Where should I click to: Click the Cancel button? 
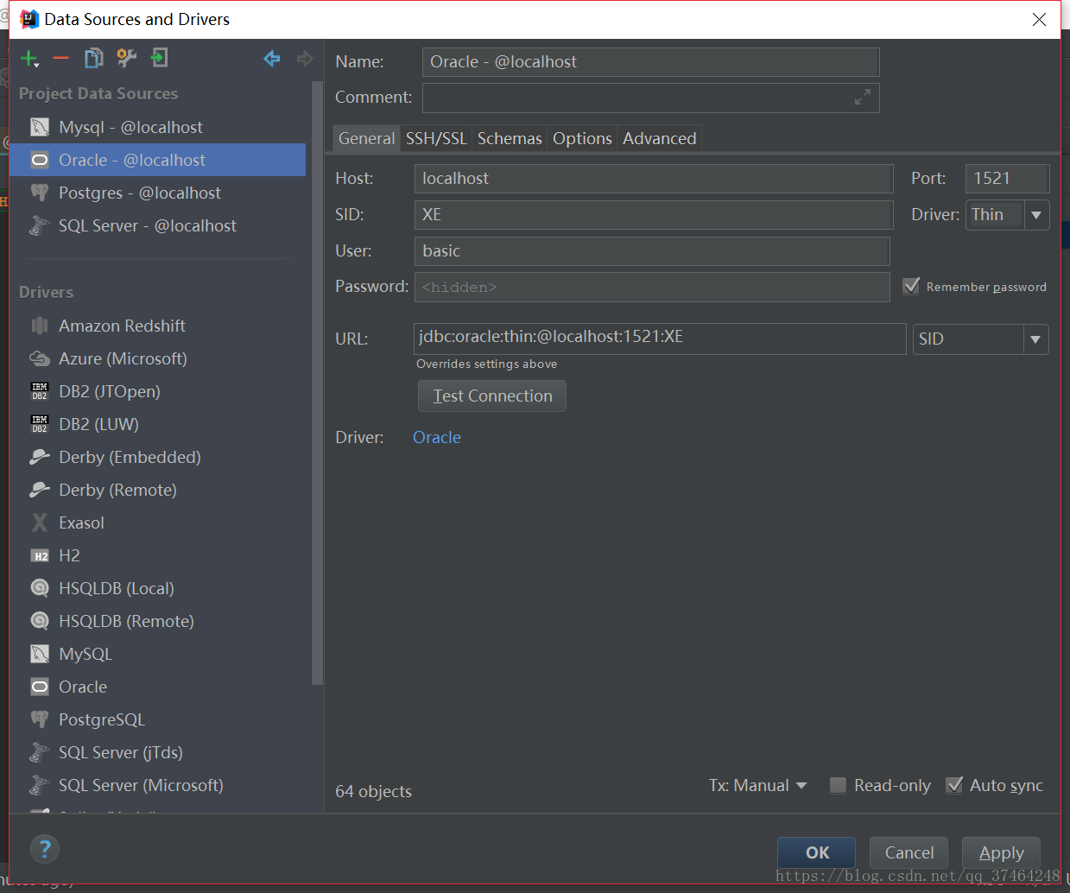point(909,852)
